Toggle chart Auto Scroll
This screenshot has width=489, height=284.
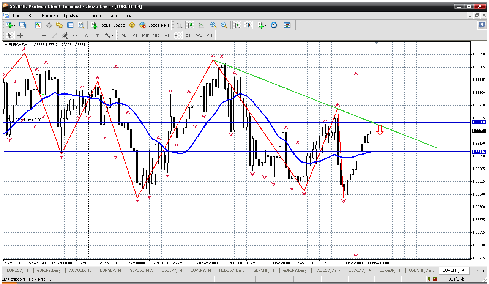pyautogui.click(x=237, y=25)
